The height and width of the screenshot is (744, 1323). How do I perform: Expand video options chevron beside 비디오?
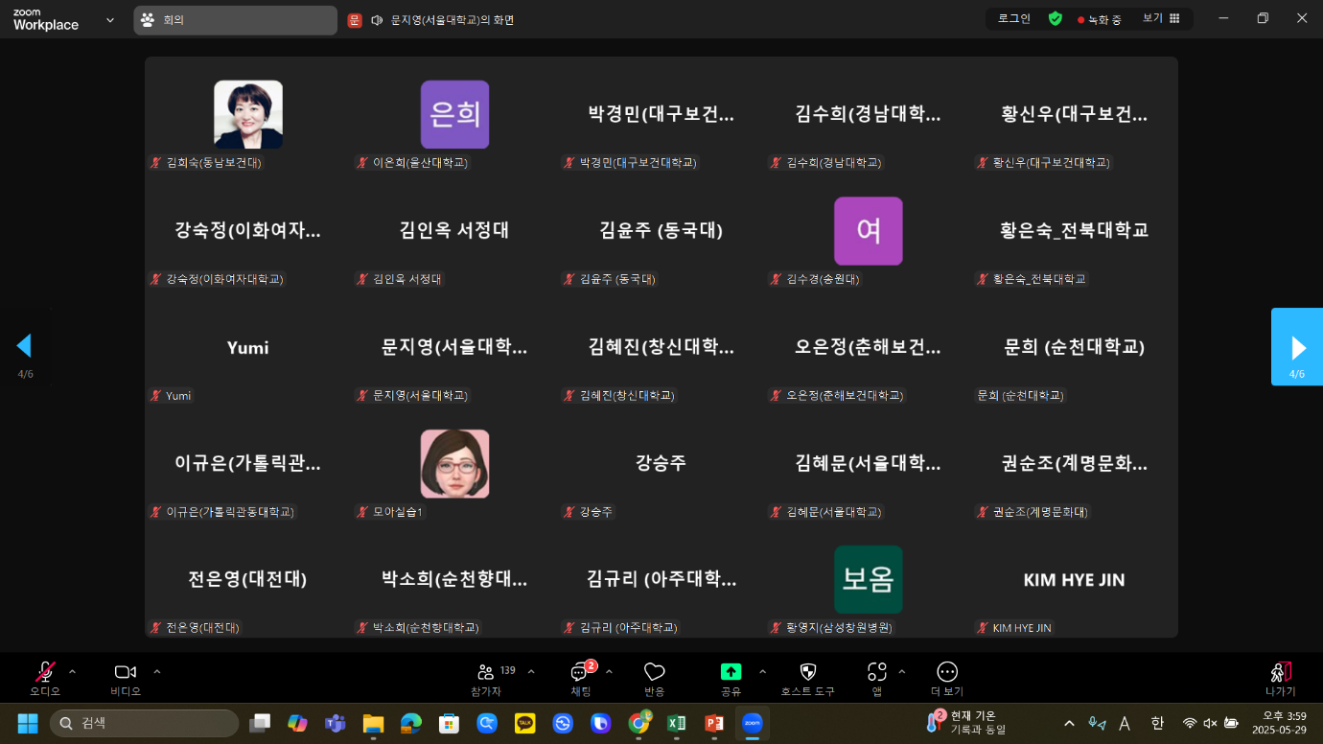click(157, 671)
